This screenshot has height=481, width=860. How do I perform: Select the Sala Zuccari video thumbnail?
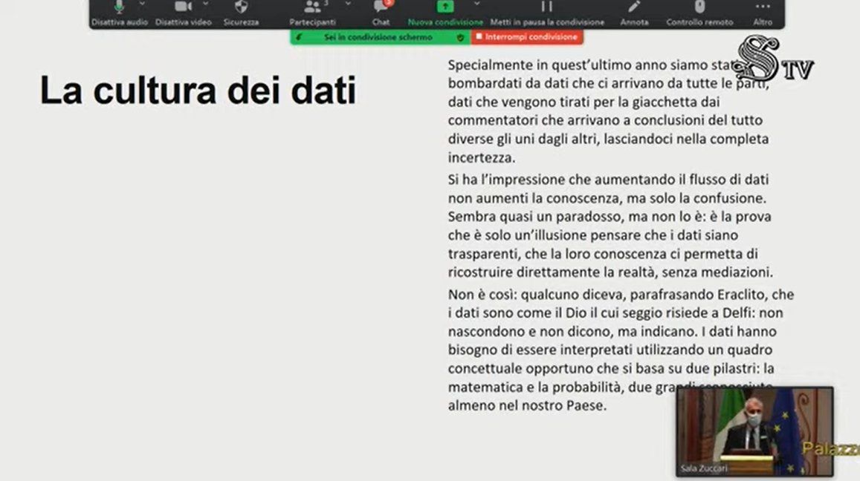point(754,432)
